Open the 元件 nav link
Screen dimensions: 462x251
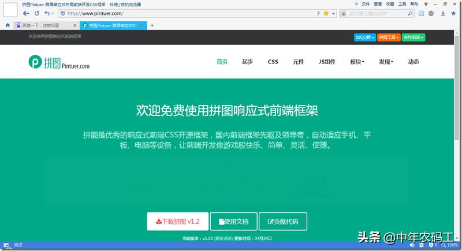click(x=298, y=62)
